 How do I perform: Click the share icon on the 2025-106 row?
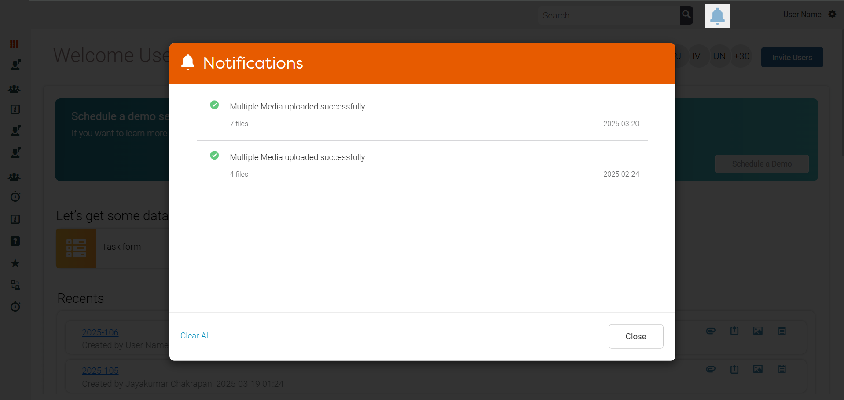(x=734, y=331)
